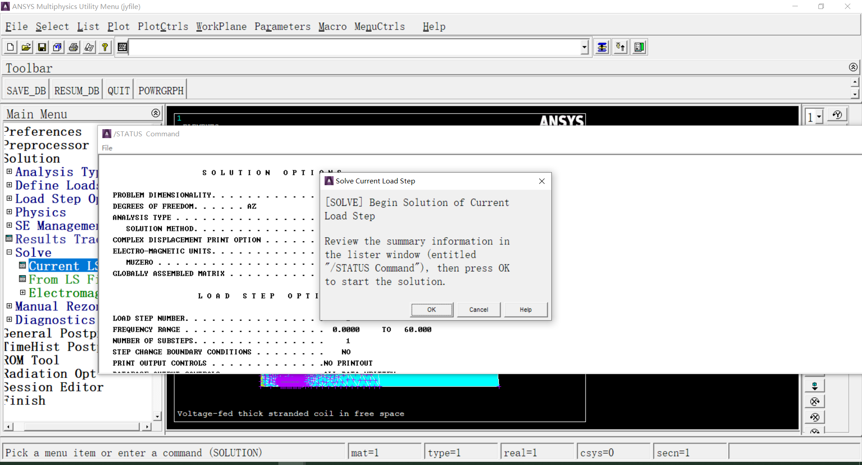Click the rotate counterclockwise about X icon
The image size is (862, 465).
814,417
